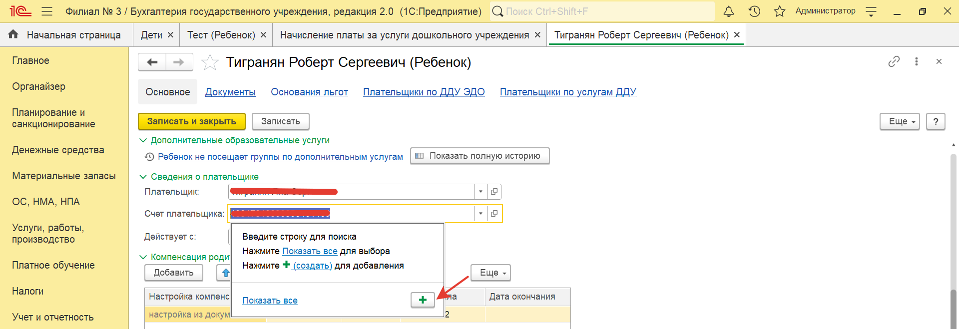The width and height of the screenshot is (959, 329).
Task: Open the main hamburger menu
Action: (47, 11)
